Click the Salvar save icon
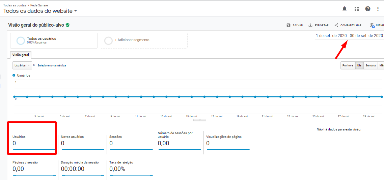 pyautogui.click(x=289, y=25)
